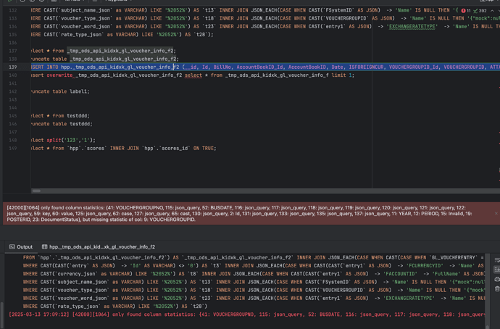Click _tmp_ods_api_kidxk_gl_voucher_info_f2 on line 138
500x329 pixels.
[123, 59]
